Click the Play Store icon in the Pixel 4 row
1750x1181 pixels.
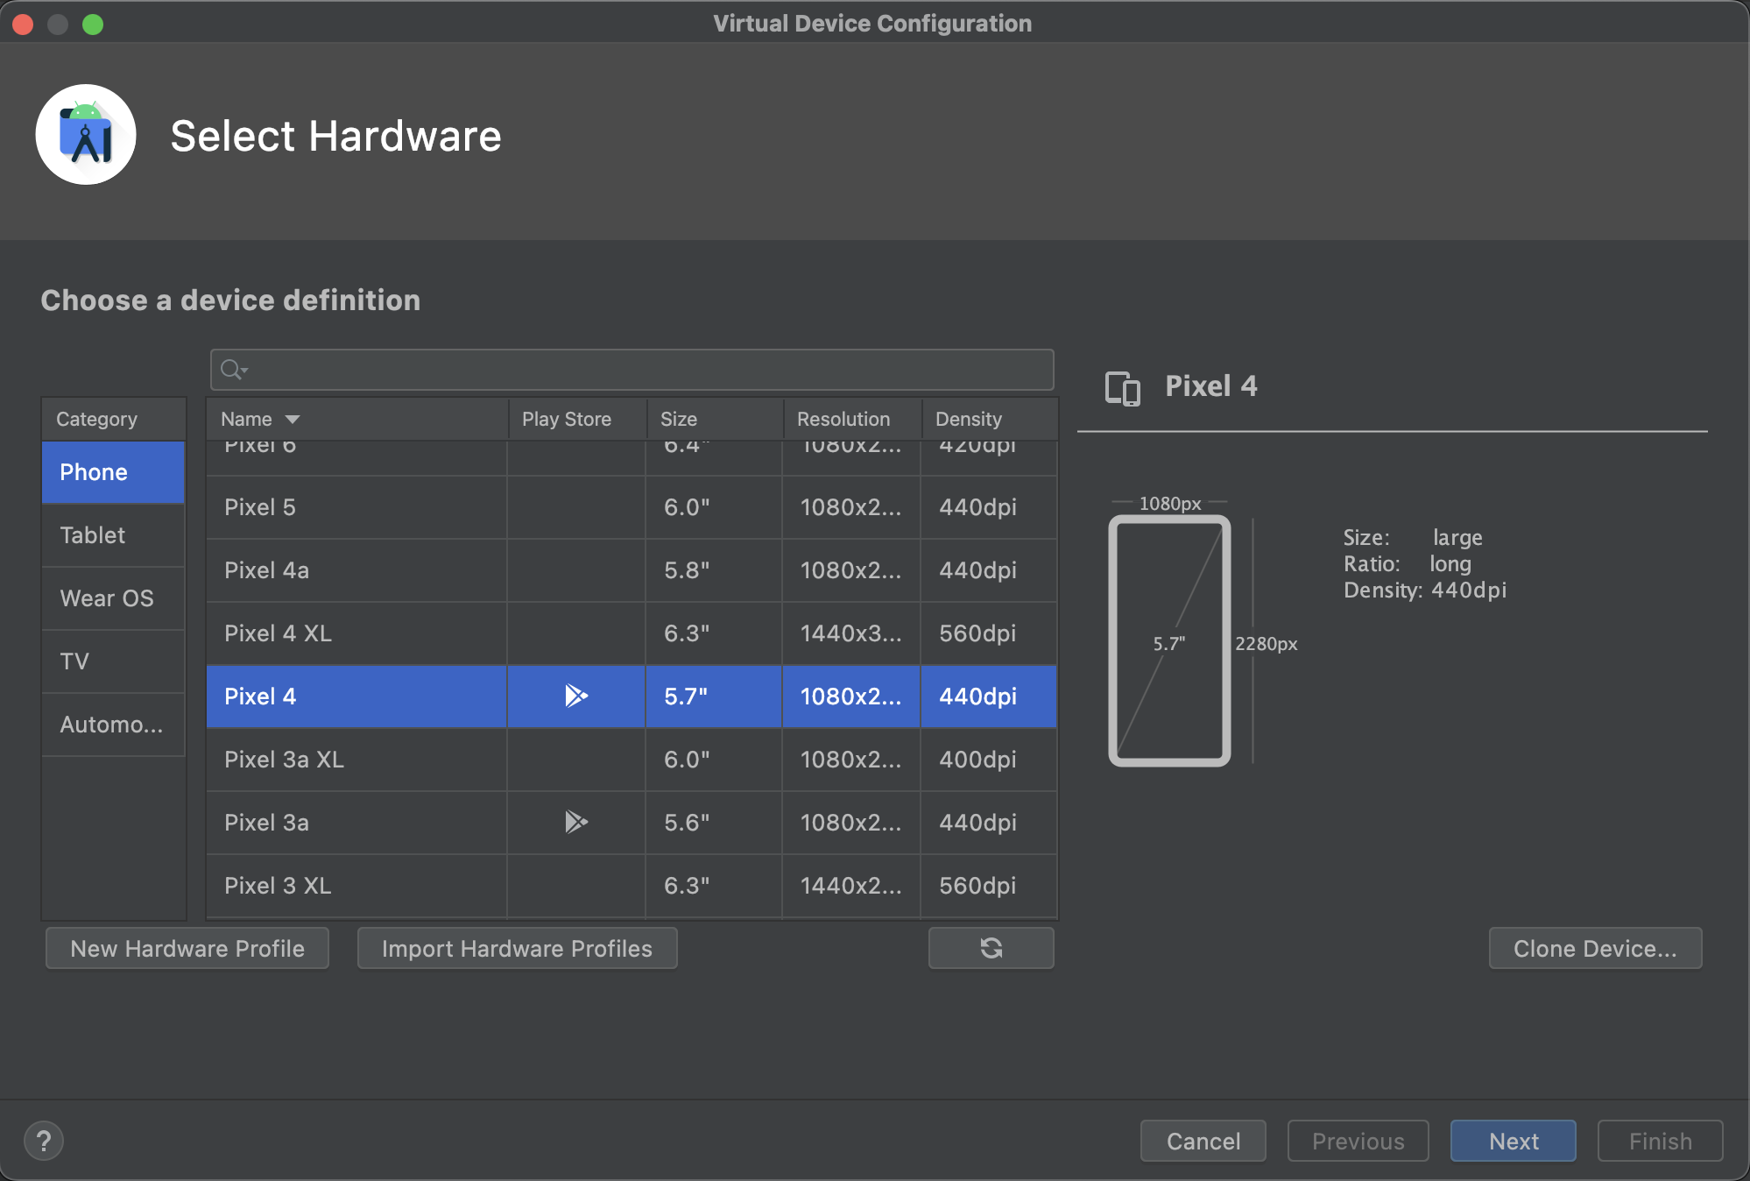click(575, 696)
